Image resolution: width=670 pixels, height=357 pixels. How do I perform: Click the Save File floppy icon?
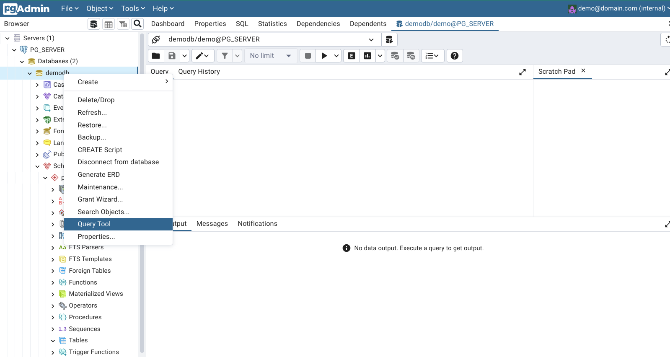click(172, 56)
